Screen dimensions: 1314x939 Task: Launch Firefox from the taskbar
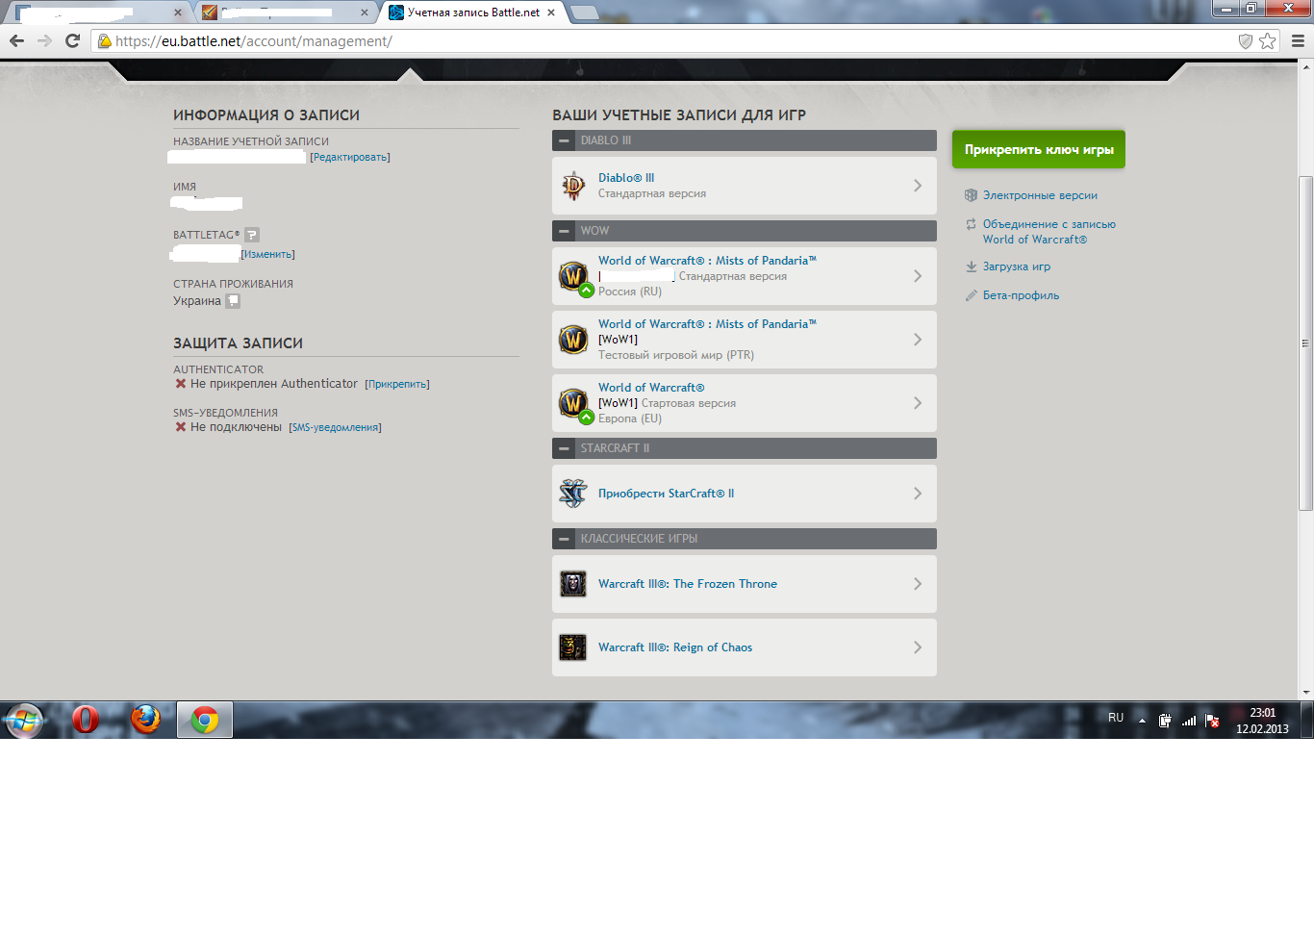pyautogui.click(x=146, y=720)
